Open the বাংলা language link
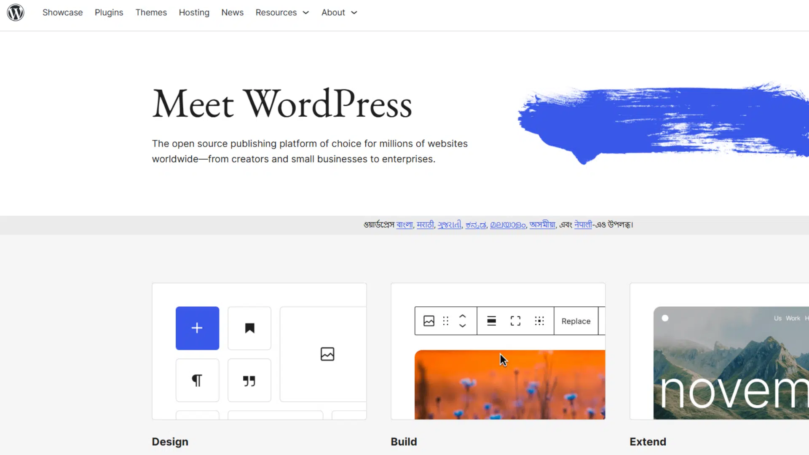The height and width of the screenshot is (455, 809). coord(404,225)
